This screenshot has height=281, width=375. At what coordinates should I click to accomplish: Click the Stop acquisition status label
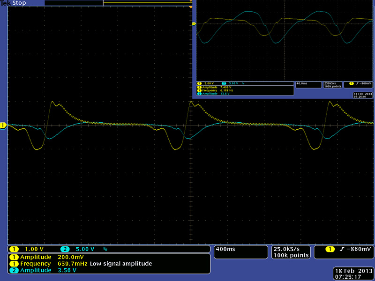coord(19,3)
